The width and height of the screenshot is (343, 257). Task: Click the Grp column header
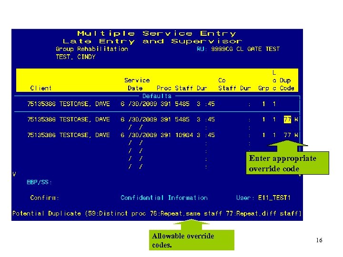pos(263,88)
